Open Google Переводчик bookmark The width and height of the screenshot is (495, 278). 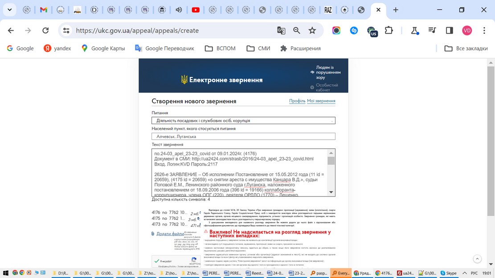[x=164, y=48]
